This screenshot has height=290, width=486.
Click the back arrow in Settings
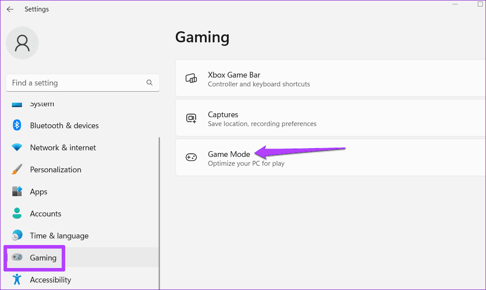[x=10, y=9]
